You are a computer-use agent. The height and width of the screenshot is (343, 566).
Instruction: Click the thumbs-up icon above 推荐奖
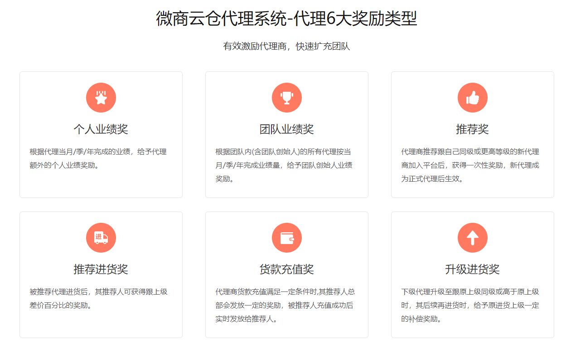[x=472, y=97]
